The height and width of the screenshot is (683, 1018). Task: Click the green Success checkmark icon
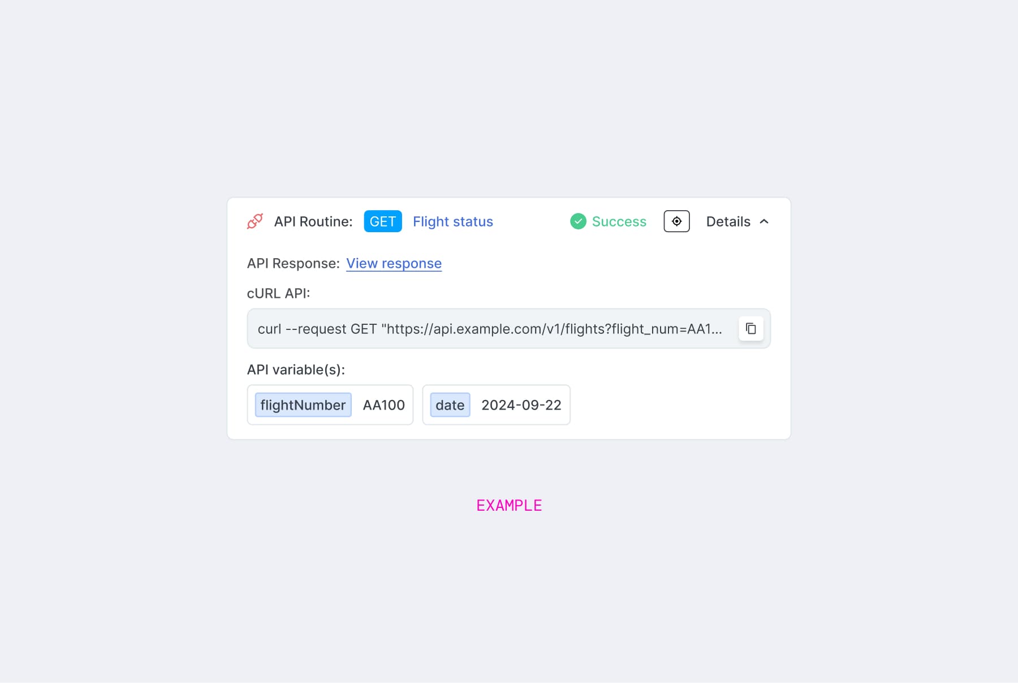point(578,221)
